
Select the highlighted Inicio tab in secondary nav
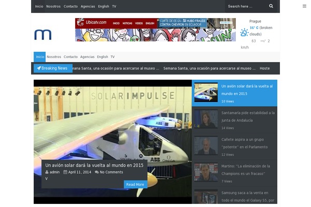[x=40, y=57]
